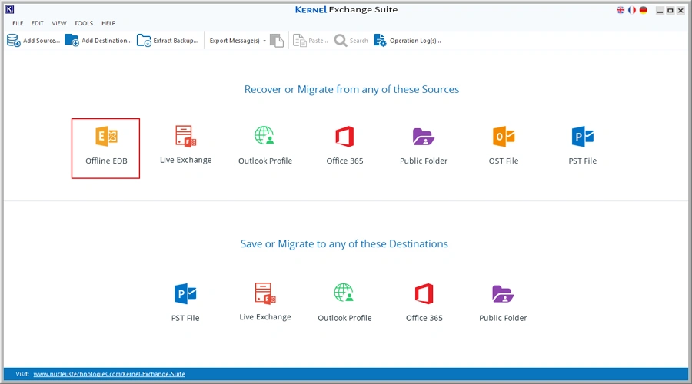Open nucleustechnologies.com Kernel-Exchange-Suite link
The width and height of the screenshot is (692, 384).
tap(109, 374)
